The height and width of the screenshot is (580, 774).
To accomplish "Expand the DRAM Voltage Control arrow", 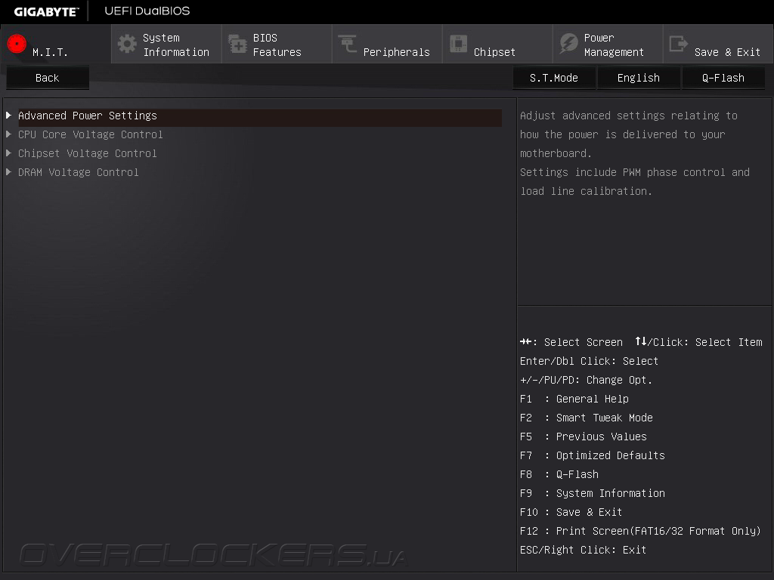I will (9, 171).
